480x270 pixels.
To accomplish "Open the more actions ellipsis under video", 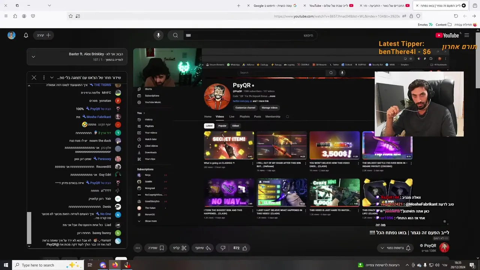I will [138, 248].
